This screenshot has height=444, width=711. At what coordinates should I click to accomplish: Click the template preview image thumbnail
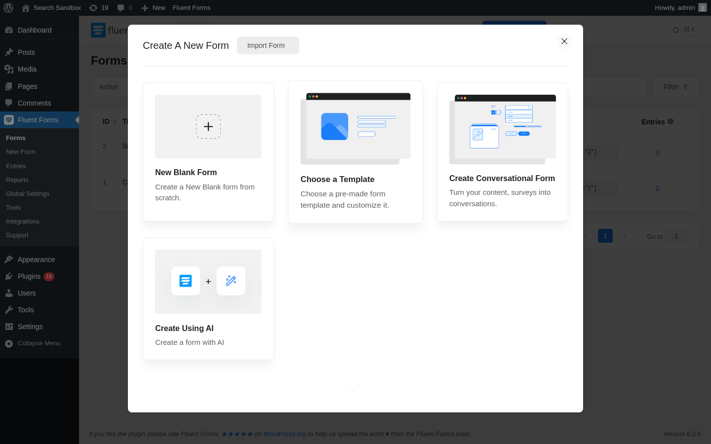[355, 129]
